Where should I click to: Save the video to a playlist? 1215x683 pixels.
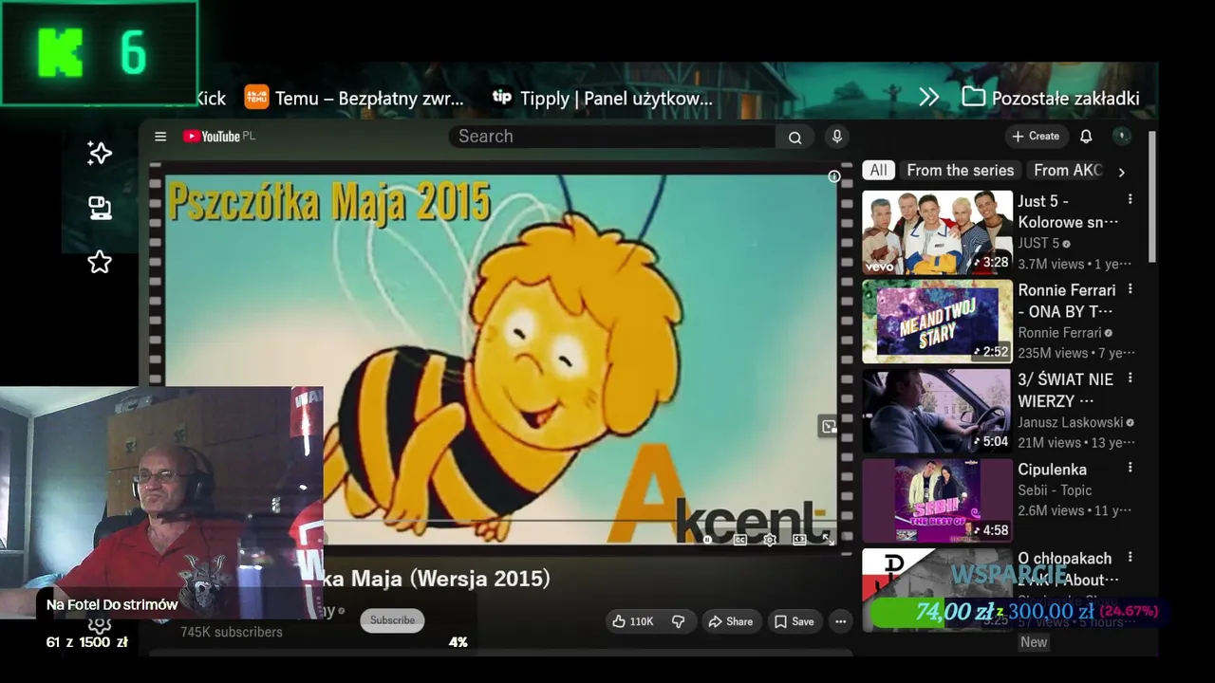tap(794, 621)
